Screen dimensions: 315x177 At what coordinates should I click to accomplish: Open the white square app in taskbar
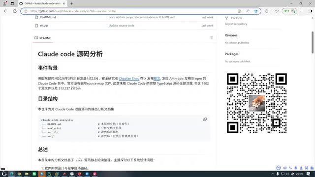point(72,174)
